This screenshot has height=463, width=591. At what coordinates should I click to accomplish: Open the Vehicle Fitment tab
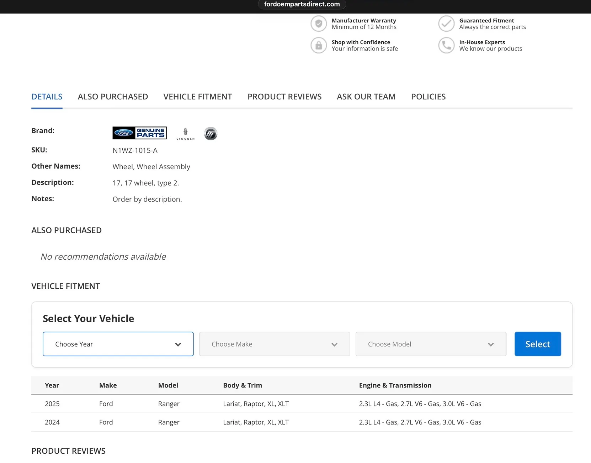[198, 97]
